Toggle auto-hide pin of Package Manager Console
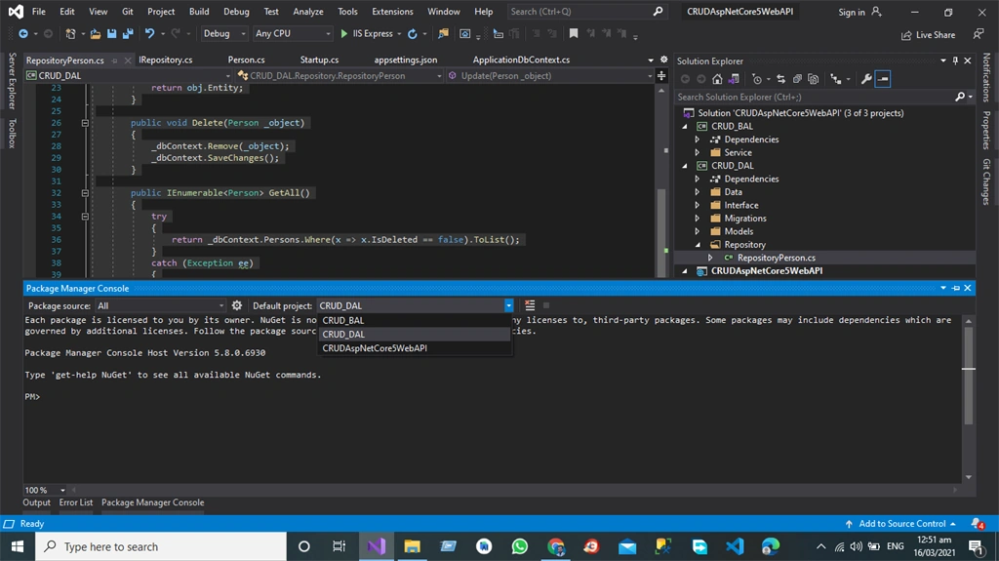Screen dimensions: 999x561 (955, 288)
